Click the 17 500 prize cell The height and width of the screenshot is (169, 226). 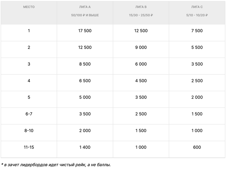click(85, 31)
